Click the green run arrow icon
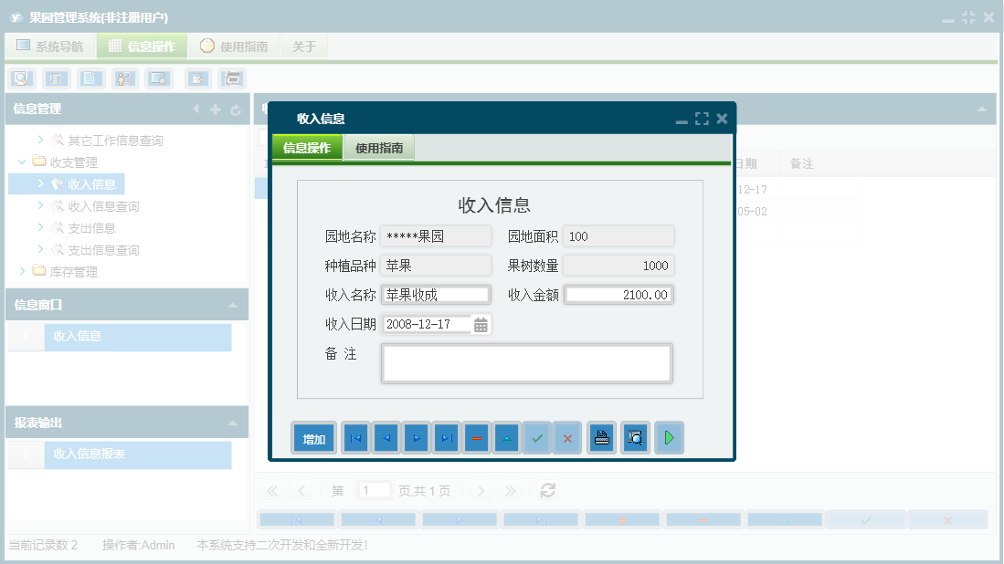Screen dimensions: 1004x564 [668, 438]
